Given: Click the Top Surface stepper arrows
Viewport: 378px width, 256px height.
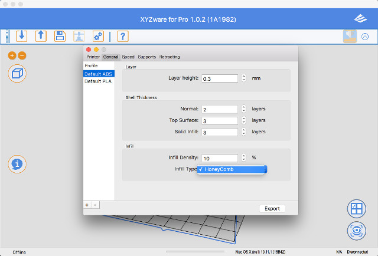Looking at the screenshot, I should (244, 120).
